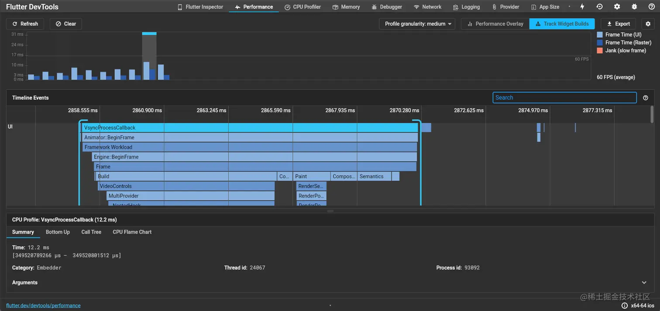Trigger hot reload with the lightning icon
The image size is (660, 311).
click(582, 7)
